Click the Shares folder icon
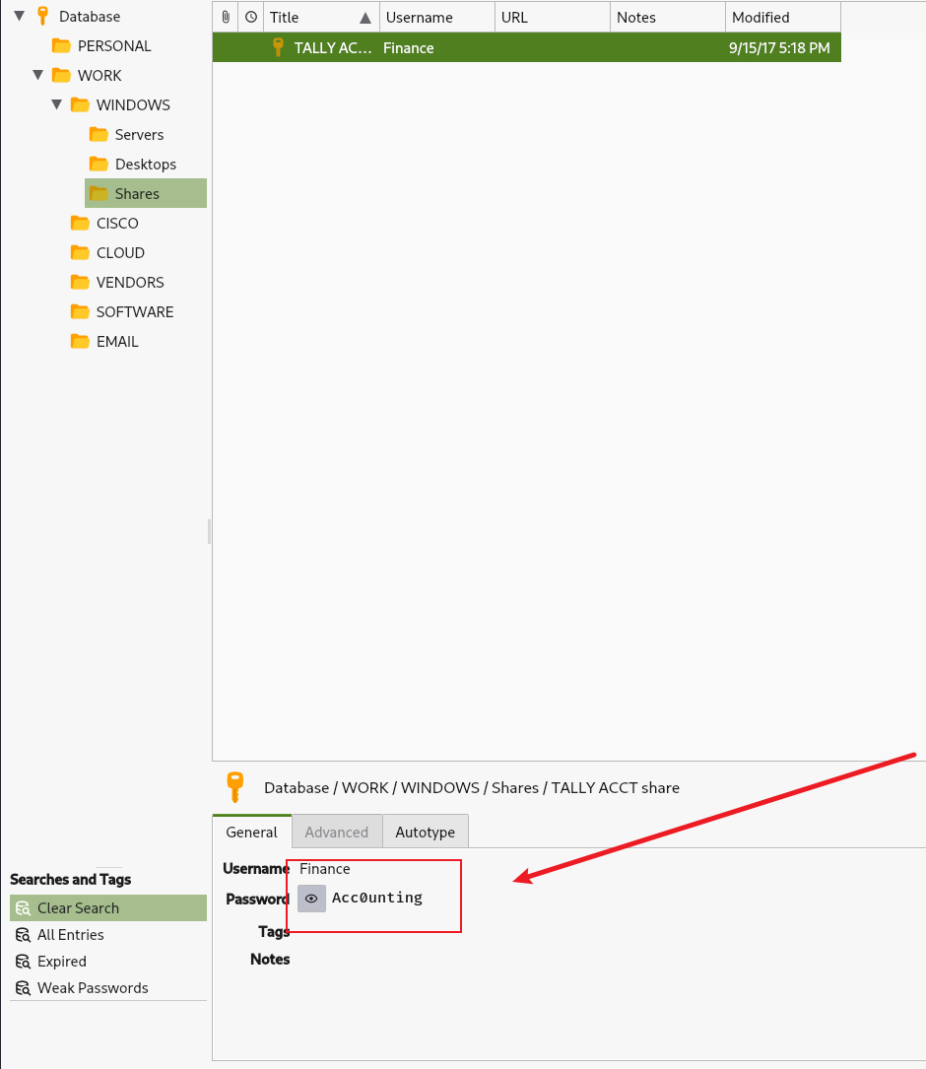The image size is (926, 1069). tap(99, 194)
